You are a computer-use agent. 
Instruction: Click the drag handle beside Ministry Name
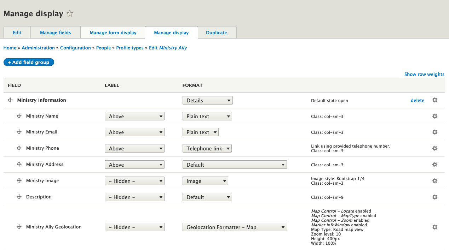click(x=19, y=116)
